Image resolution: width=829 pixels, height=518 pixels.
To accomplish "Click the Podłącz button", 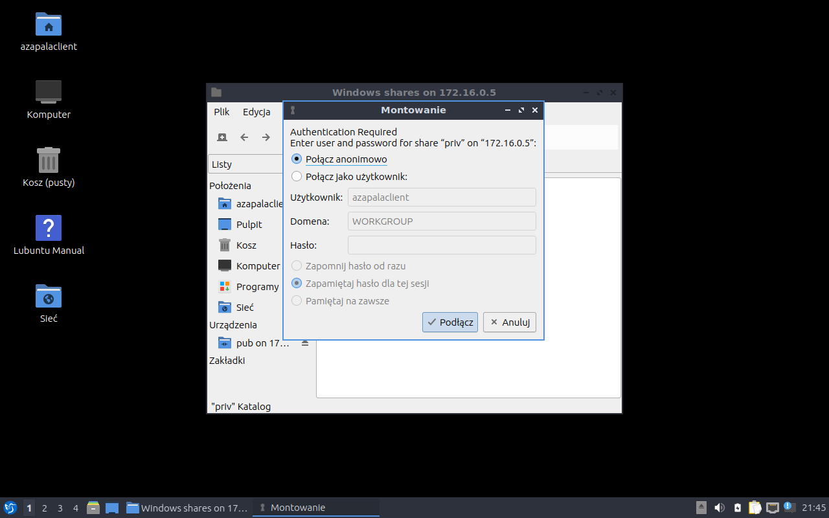I will [x=450, y=322].
